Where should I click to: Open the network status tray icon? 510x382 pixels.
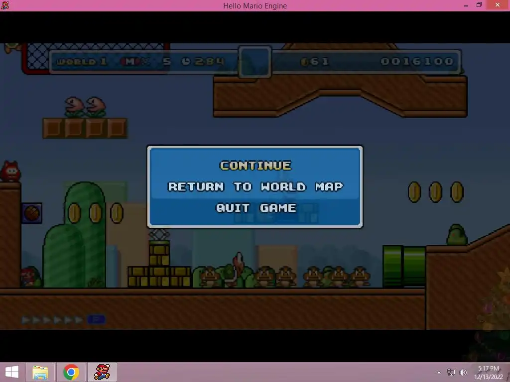(451, 373)
